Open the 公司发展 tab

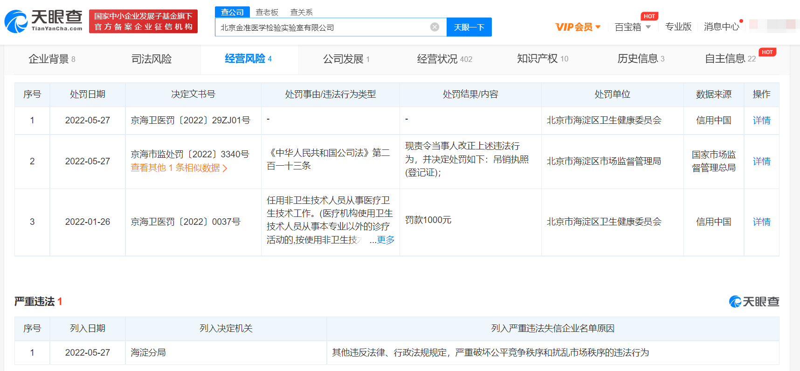[x=346, y=59]
